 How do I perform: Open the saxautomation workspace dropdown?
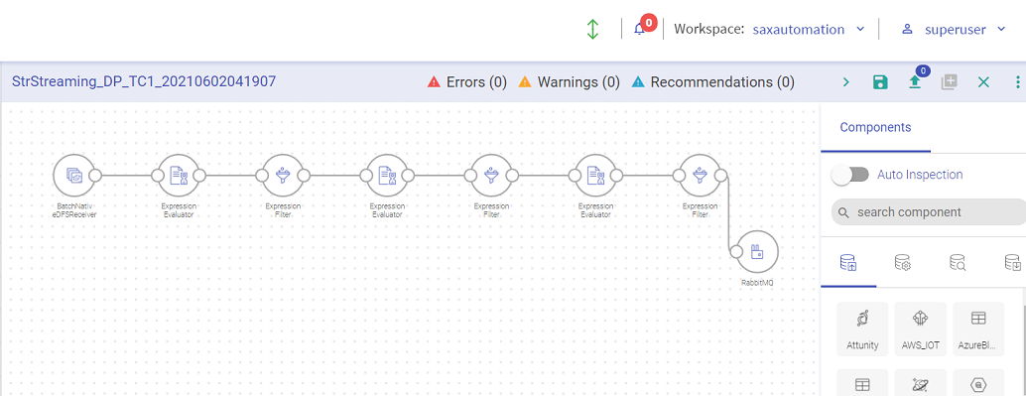click(809, 30)
